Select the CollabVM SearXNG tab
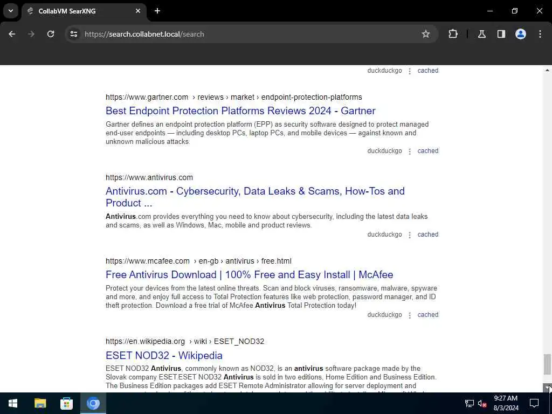This screenshot has width=552, height=414. click(x=84, y=11)
